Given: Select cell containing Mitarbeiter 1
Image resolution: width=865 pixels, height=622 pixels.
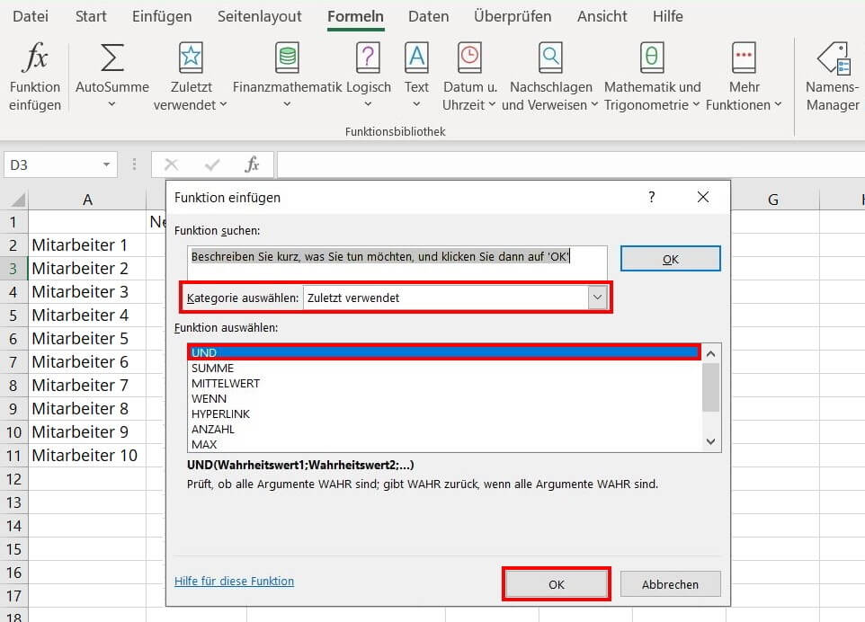Looking at the screenshot, I should 87,244.
